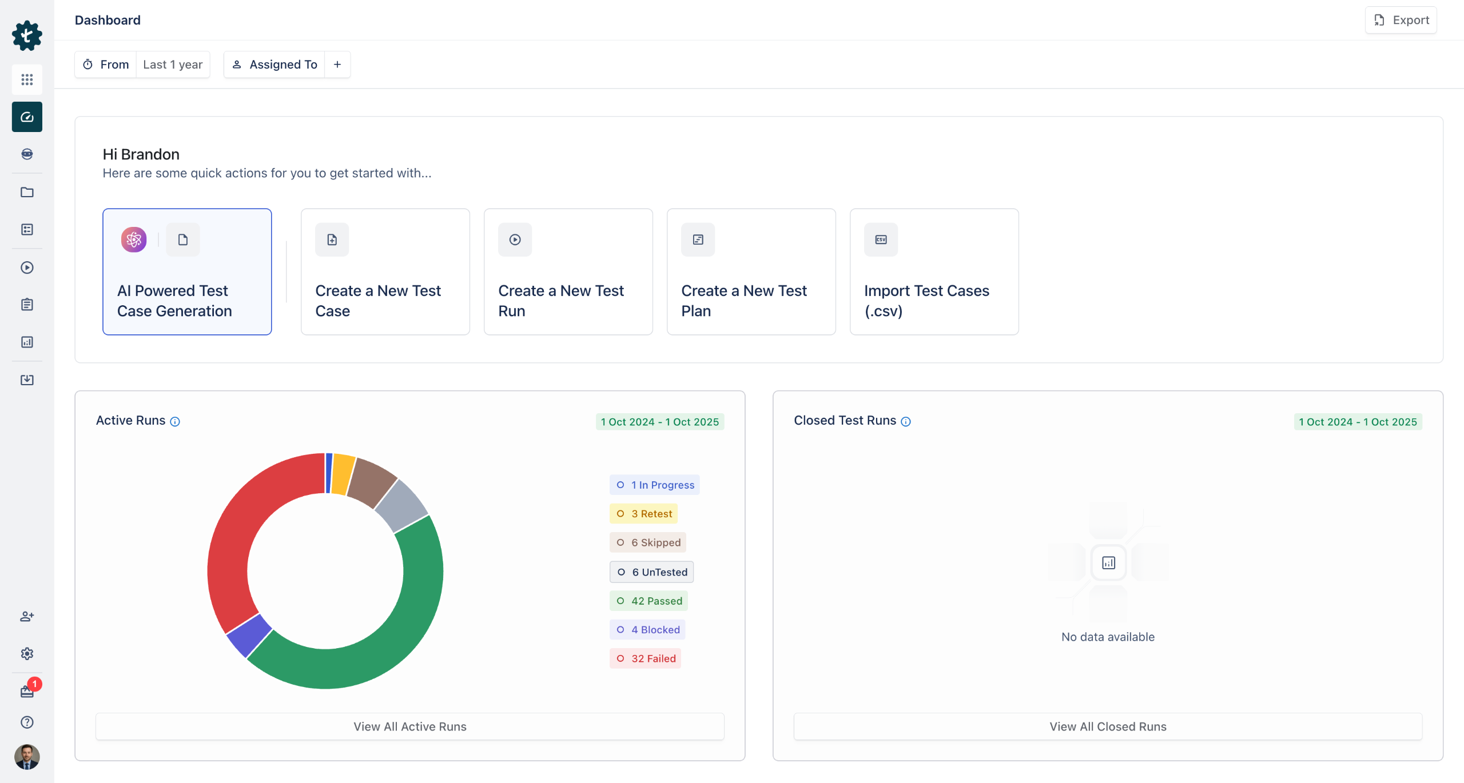Screen dimensions: 1464x783
Task: Open the reports chart icon in sidebar
Action: click(x=27, y=342)
